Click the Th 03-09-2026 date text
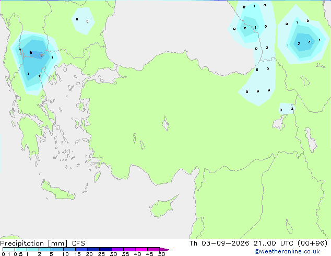The height and width of the screenshot is (256, 331). tap(219, 243)
